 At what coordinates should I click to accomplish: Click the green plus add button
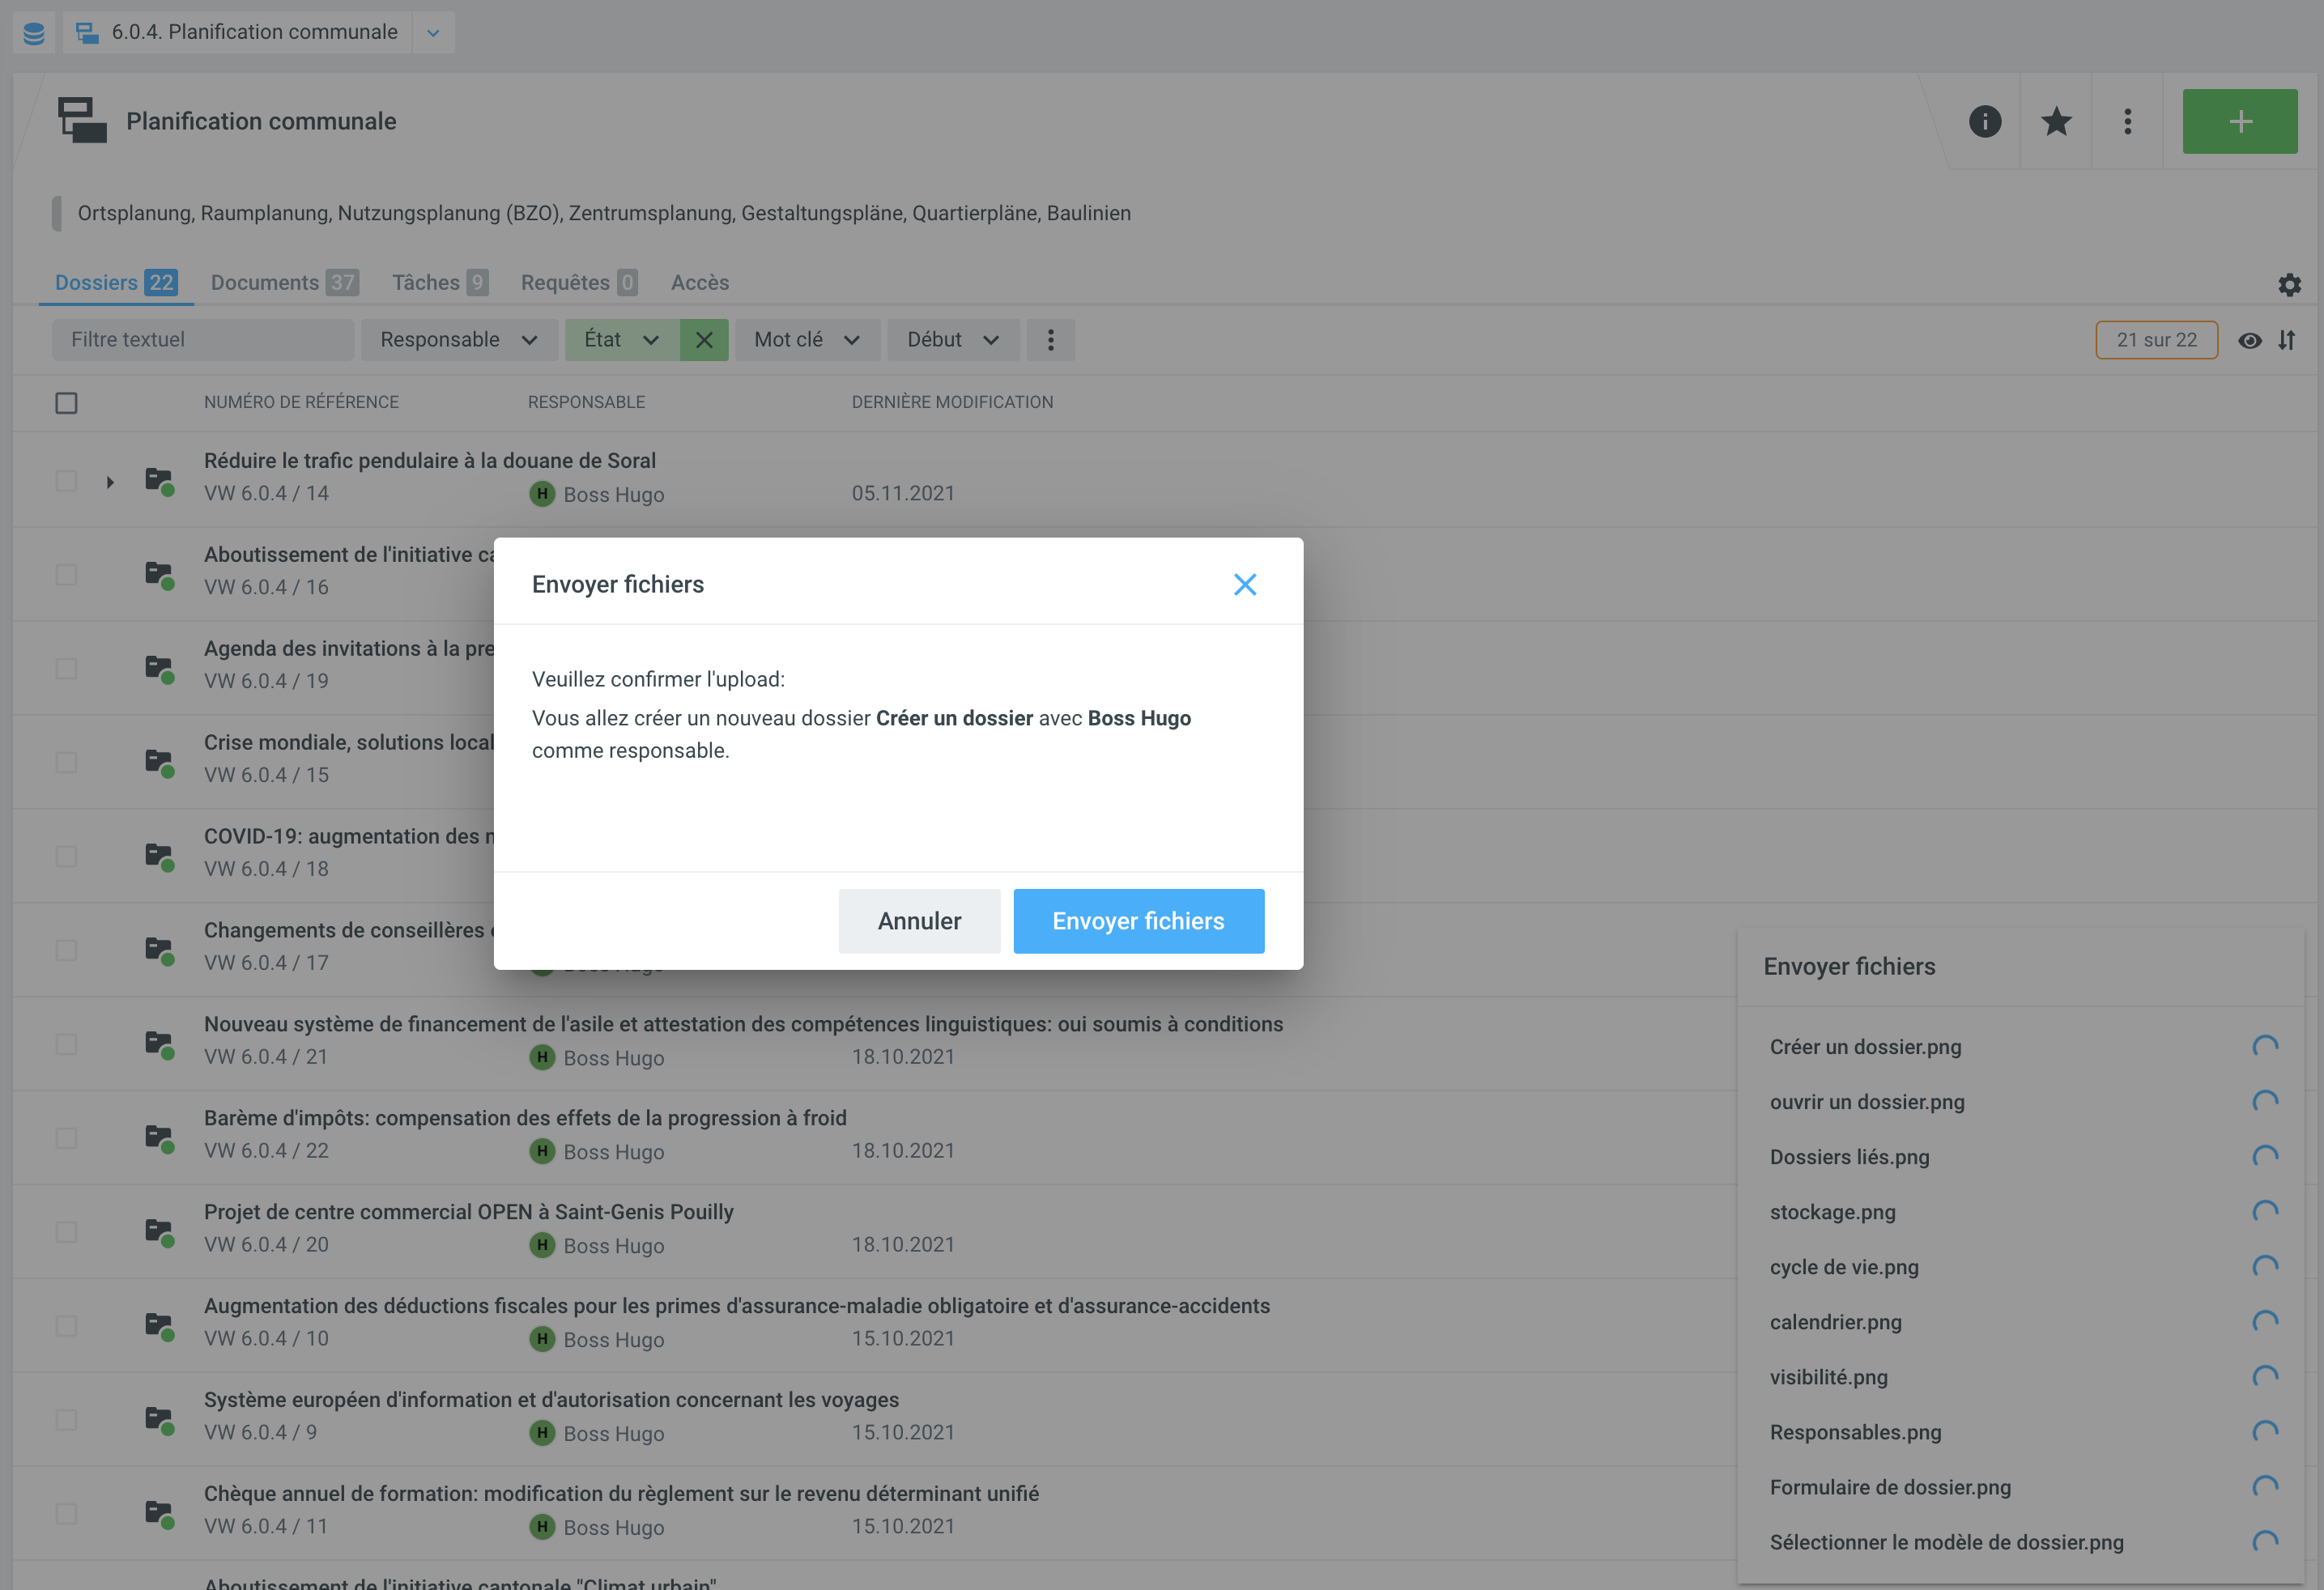[2239, 121]
